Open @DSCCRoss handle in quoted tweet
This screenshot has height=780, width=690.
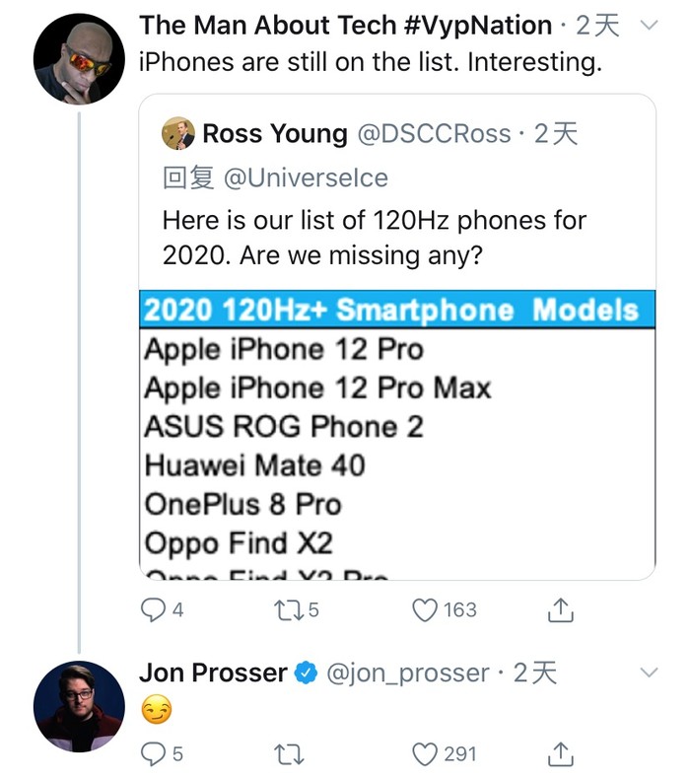point(434,133)
